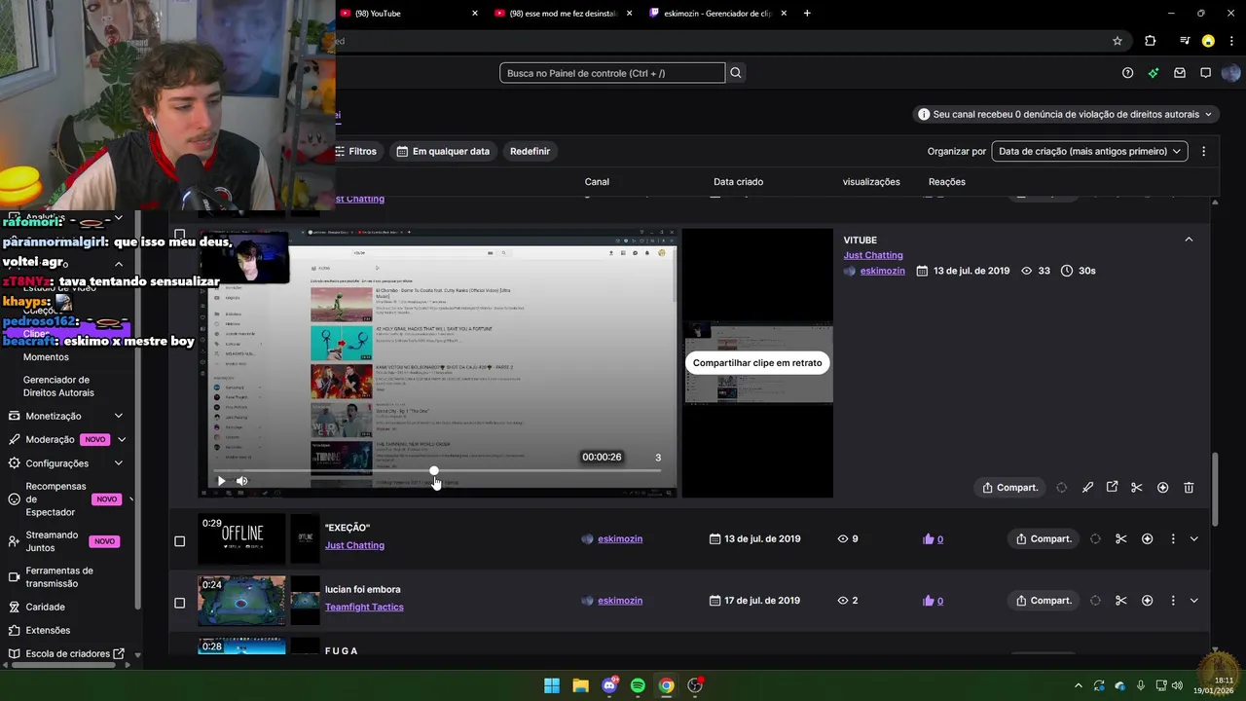Share the "EXEÇÃO" clip with Compart.
The width and height of the screenshot is (1246, 701).
pyautogui.click(x=1044, y=539)
